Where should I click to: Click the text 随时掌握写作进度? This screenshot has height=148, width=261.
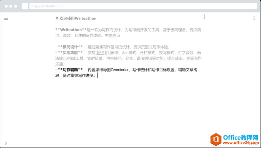pyautogui.click(x=78, y=76)
